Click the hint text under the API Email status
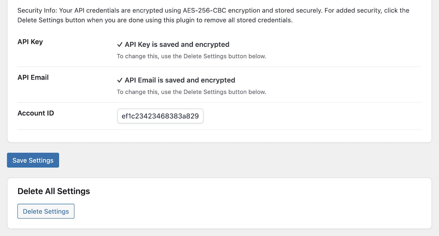This screenshot has height=236, width=439. click(191, 92)
